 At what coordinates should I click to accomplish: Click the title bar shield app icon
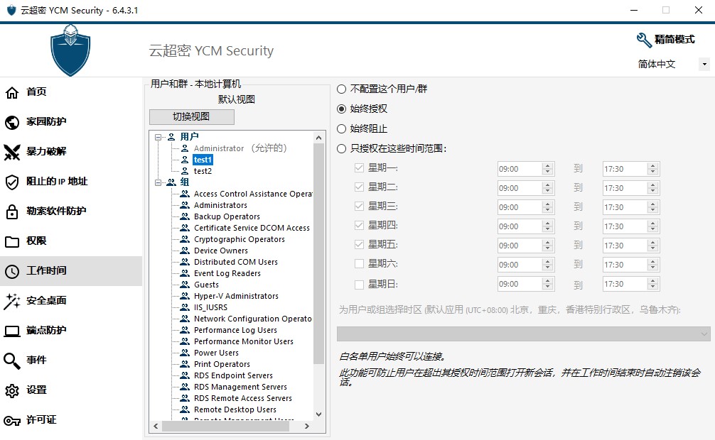click(x=11, y=10)
